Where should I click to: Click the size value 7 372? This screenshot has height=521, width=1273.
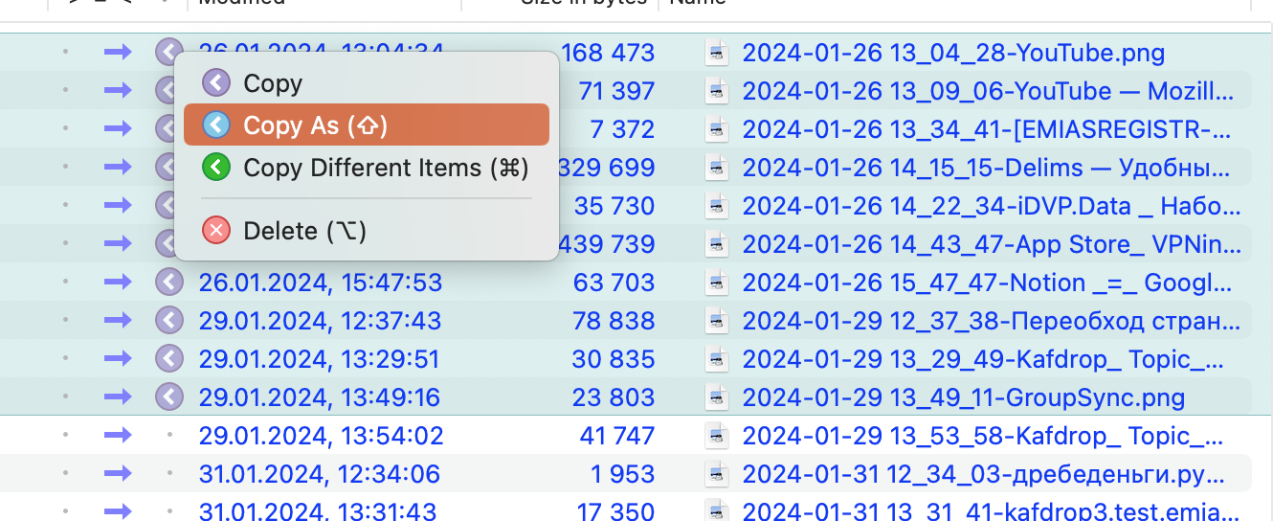(623, 129)
